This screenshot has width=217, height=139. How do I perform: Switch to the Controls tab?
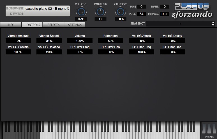32,25
